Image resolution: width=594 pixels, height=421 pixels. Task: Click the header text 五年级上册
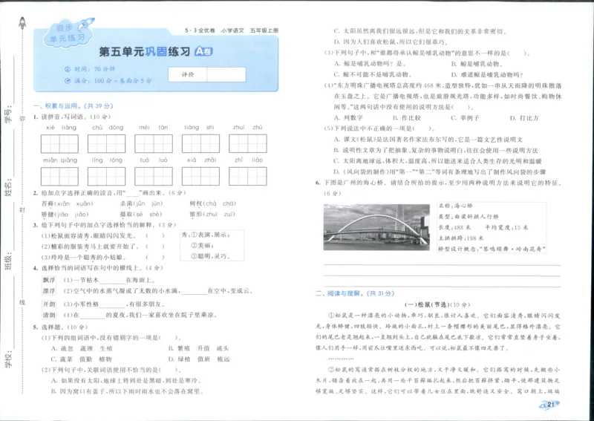[x=264, y=30]
